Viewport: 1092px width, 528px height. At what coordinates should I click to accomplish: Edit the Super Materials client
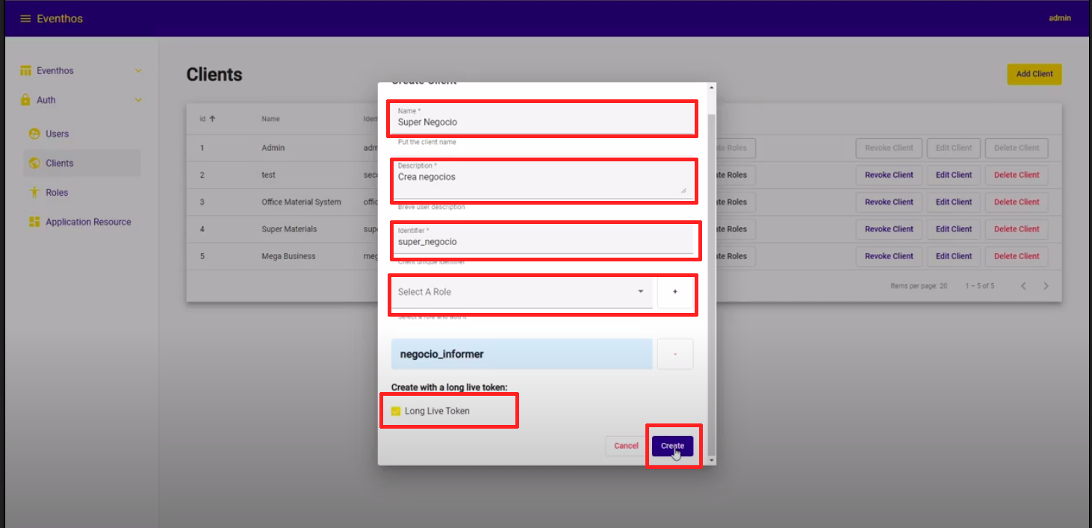pos(954,229)
